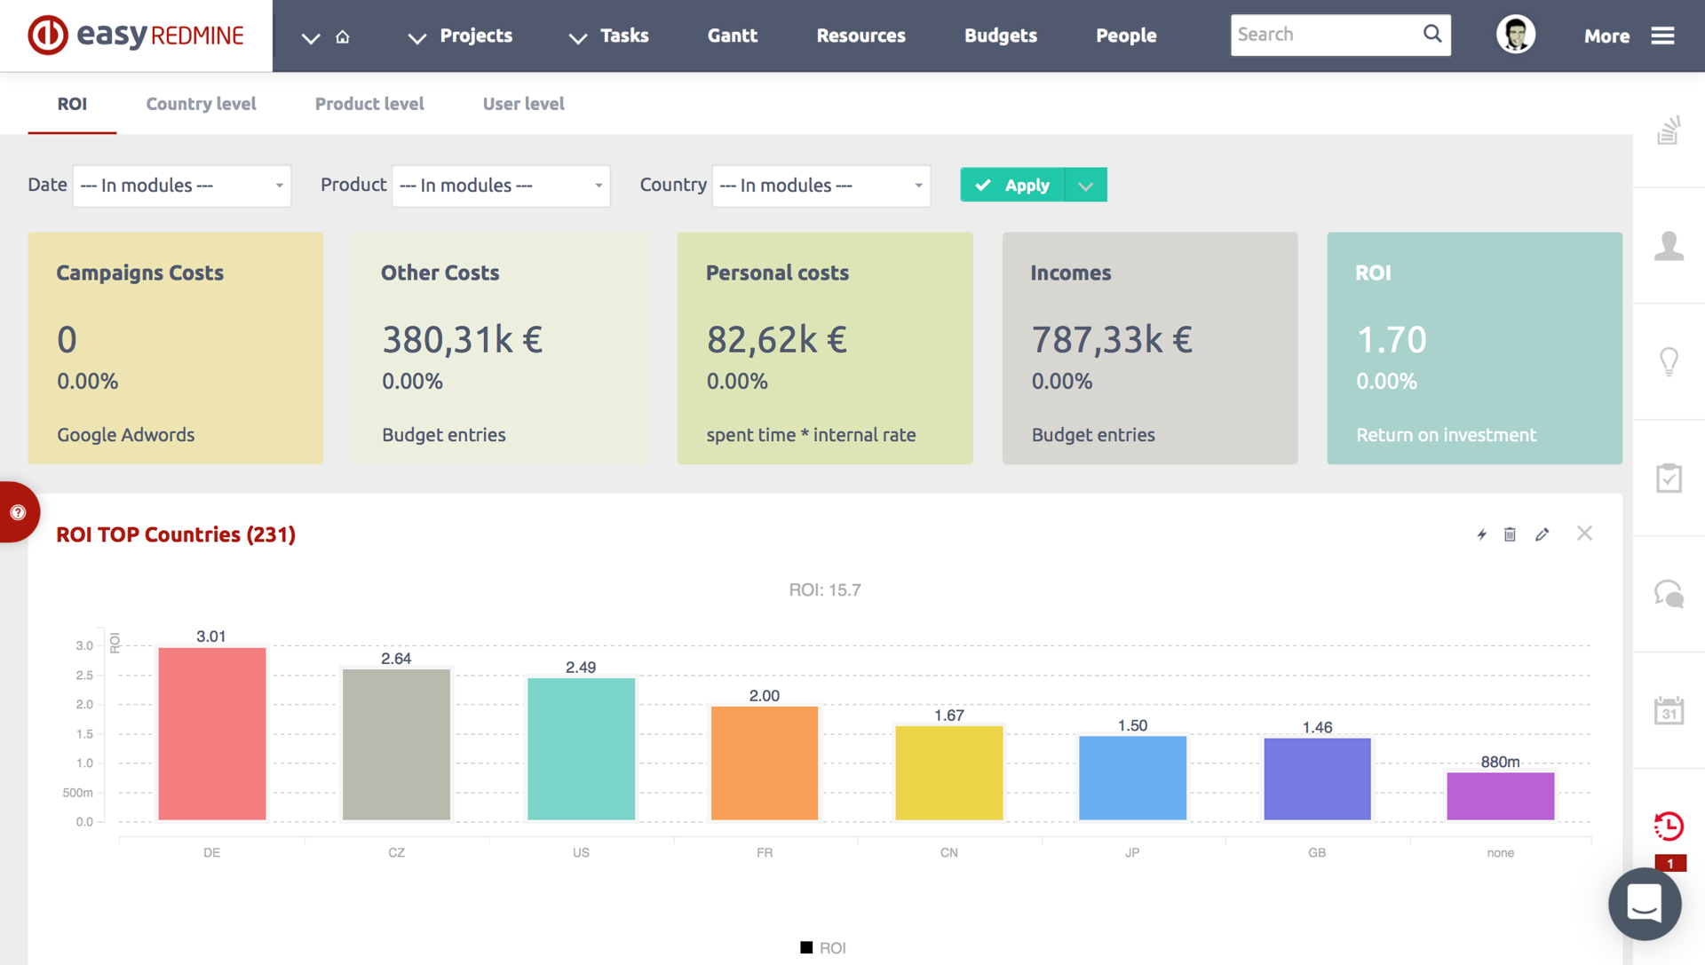1705x965 pixels.
Task: Open the chat bubbles icon in sidebar
Action: [1669, 594]
